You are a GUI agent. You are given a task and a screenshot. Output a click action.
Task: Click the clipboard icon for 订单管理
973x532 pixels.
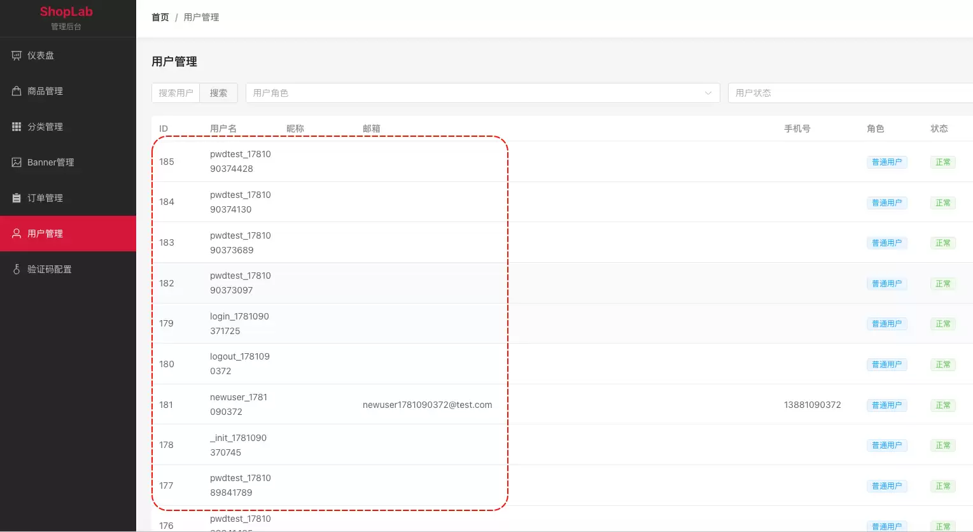click(17, 198)
